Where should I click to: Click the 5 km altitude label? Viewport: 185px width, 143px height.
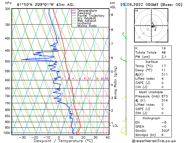(x=112, y=71)
